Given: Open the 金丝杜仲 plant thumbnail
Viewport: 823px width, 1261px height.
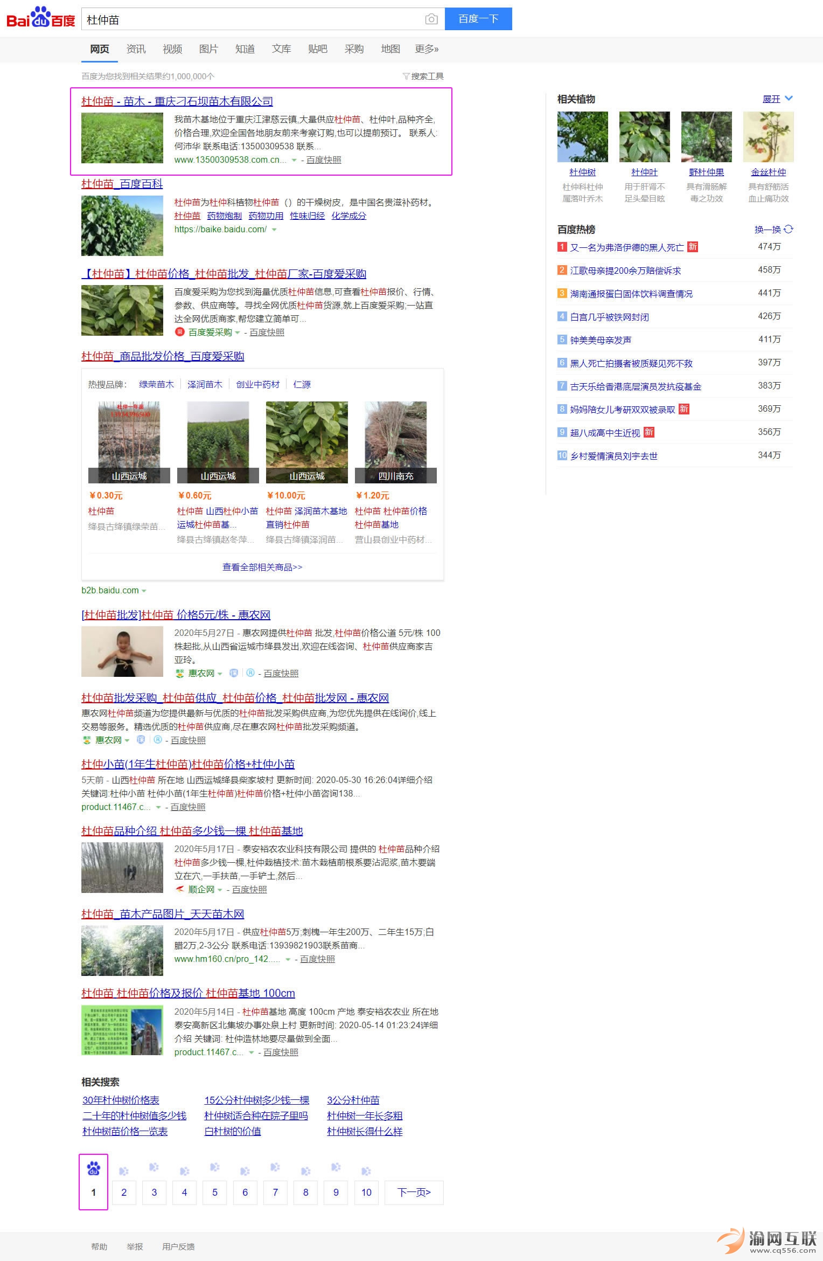Looking at the screenshot, I should [768, 137].
